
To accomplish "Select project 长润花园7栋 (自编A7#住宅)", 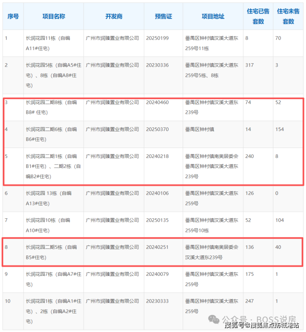I will 54,279.
